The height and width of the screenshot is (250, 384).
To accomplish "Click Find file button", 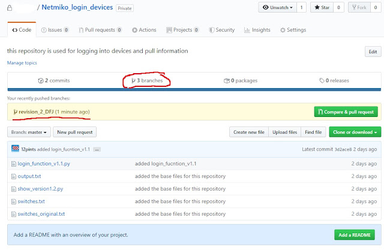I will (313, 132).
